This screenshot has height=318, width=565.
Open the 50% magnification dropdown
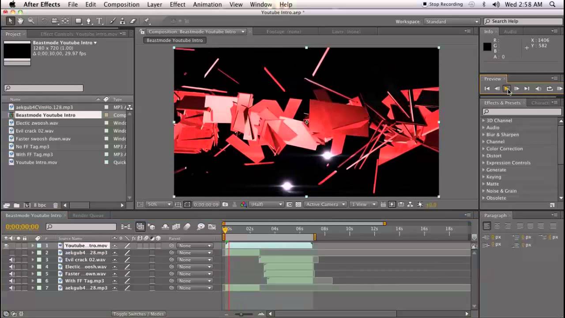pyautogui.click(x=159, y=204)
